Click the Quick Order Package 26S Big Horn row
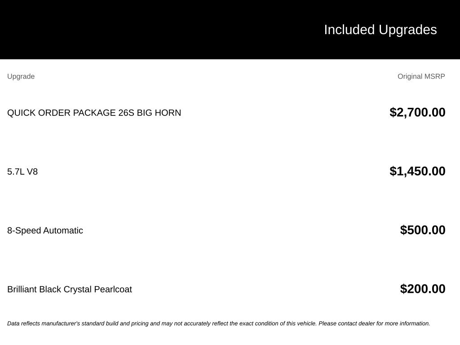Screen dimensions: 460x345 coord(226,113)
